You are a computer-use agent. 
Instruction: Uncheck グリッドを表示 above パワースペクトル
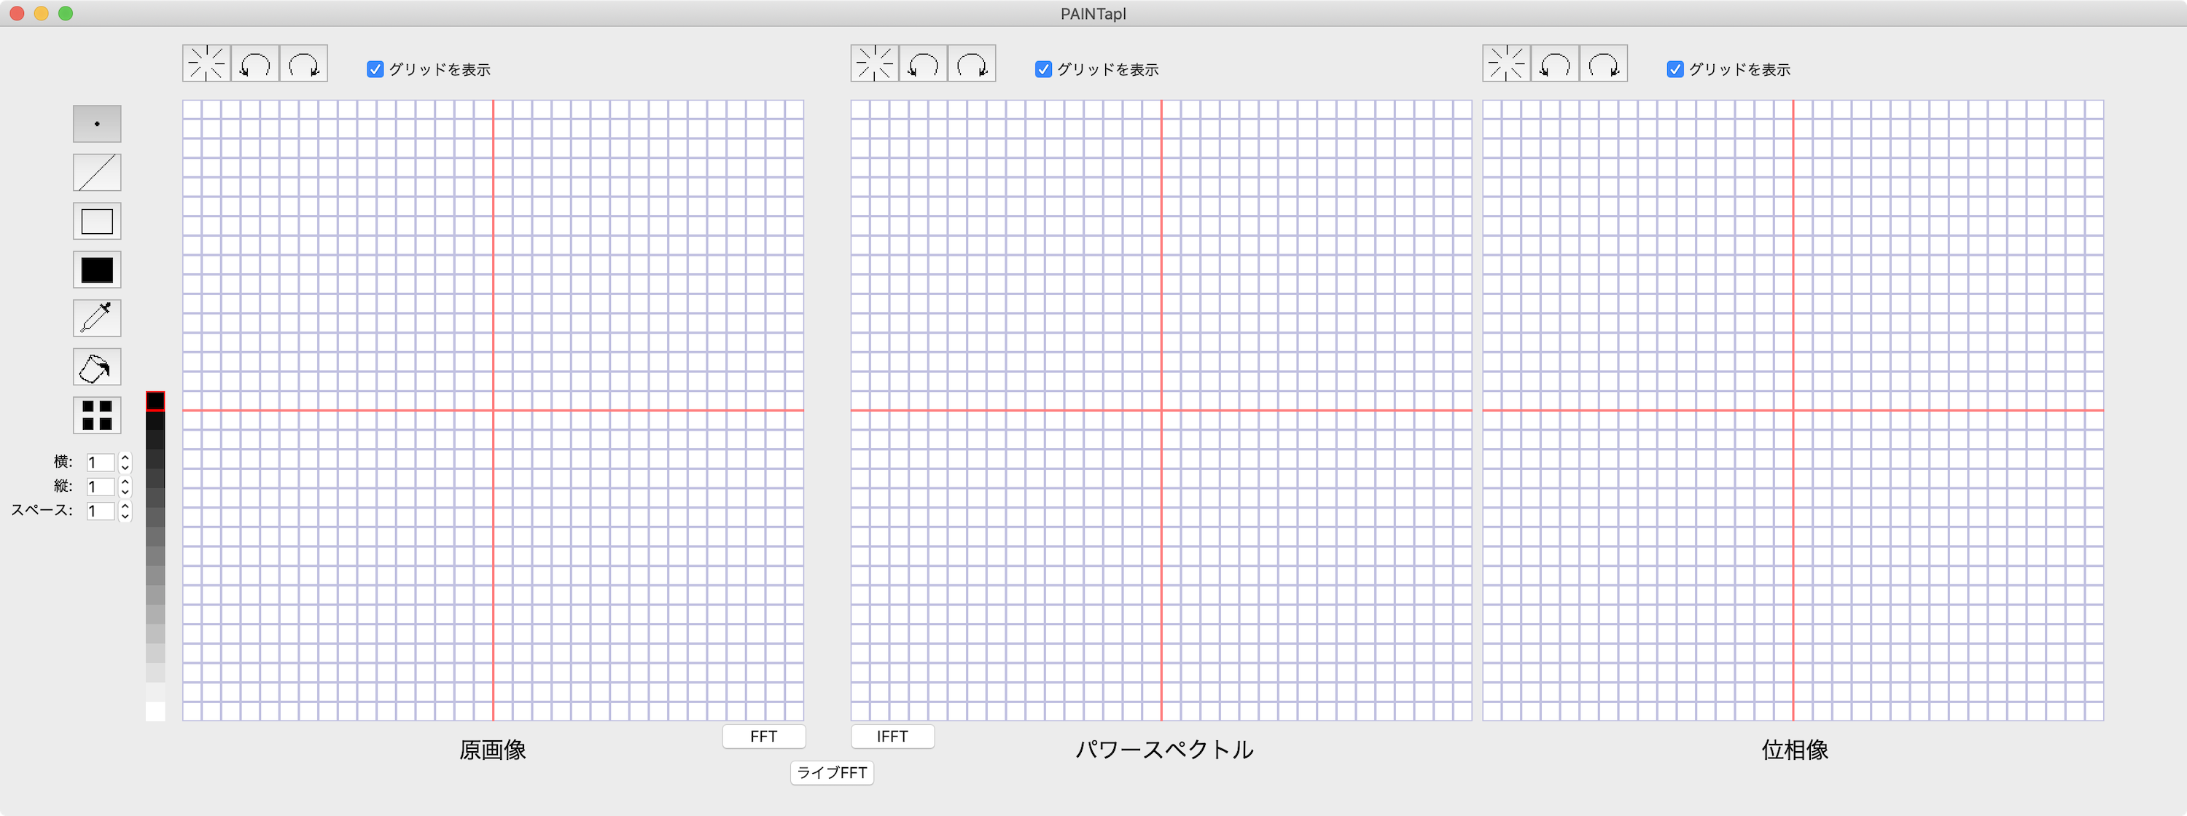pyautogui.click(x=1043, y=69)
